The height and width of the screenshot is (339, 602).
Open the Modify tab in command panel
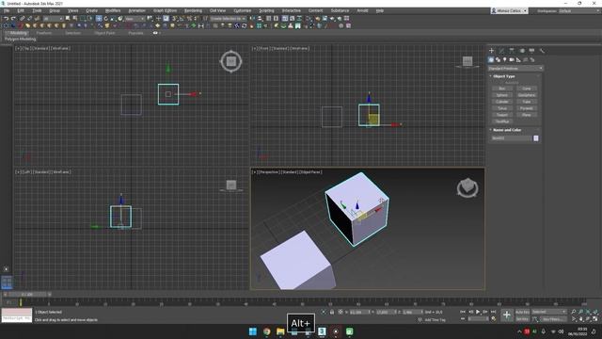point(501,50)
